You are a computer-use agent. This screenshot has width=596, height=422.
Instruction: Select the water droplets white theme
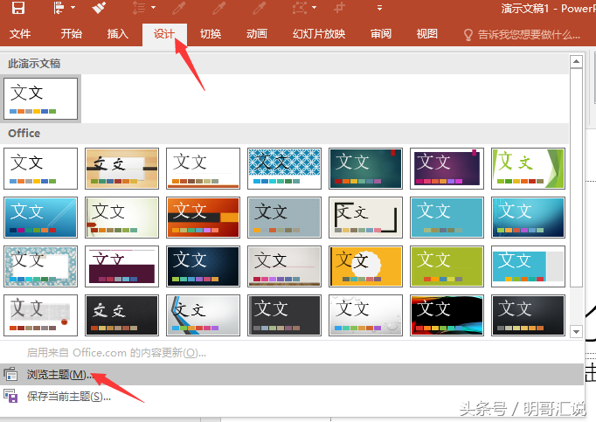pos(365,315)
